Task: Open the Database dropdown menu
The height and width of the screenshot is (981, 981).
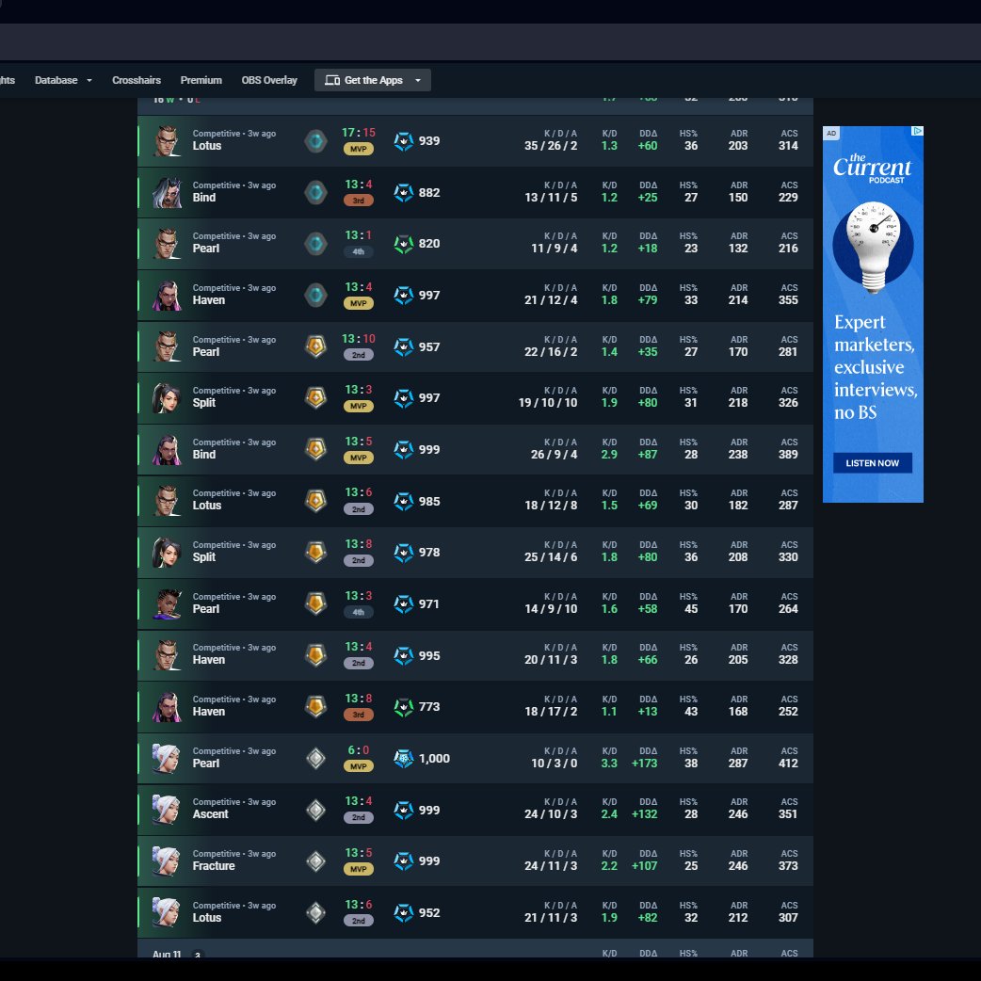Action: point(62,80)
